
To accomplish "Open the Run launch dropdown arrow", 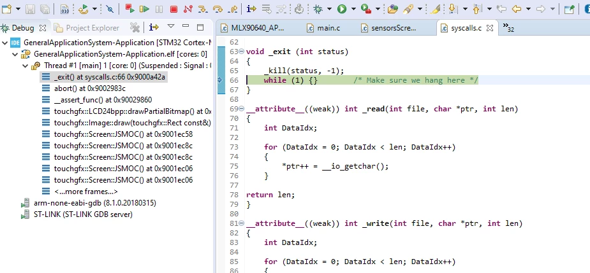I will point(353,9).
